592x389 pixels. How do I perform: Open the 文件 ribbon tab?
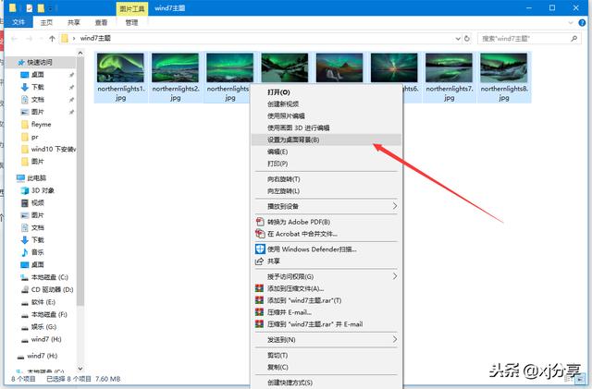(x=18, y=22)
